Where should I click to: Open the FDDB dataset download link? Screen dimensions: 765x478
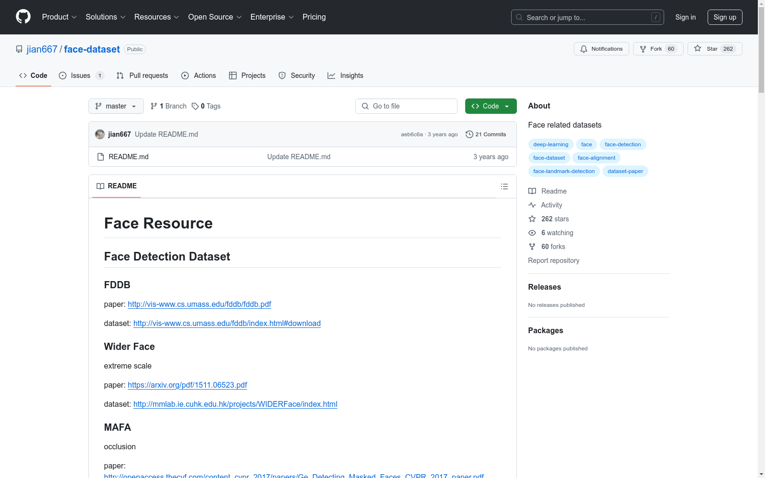(227, 323)
